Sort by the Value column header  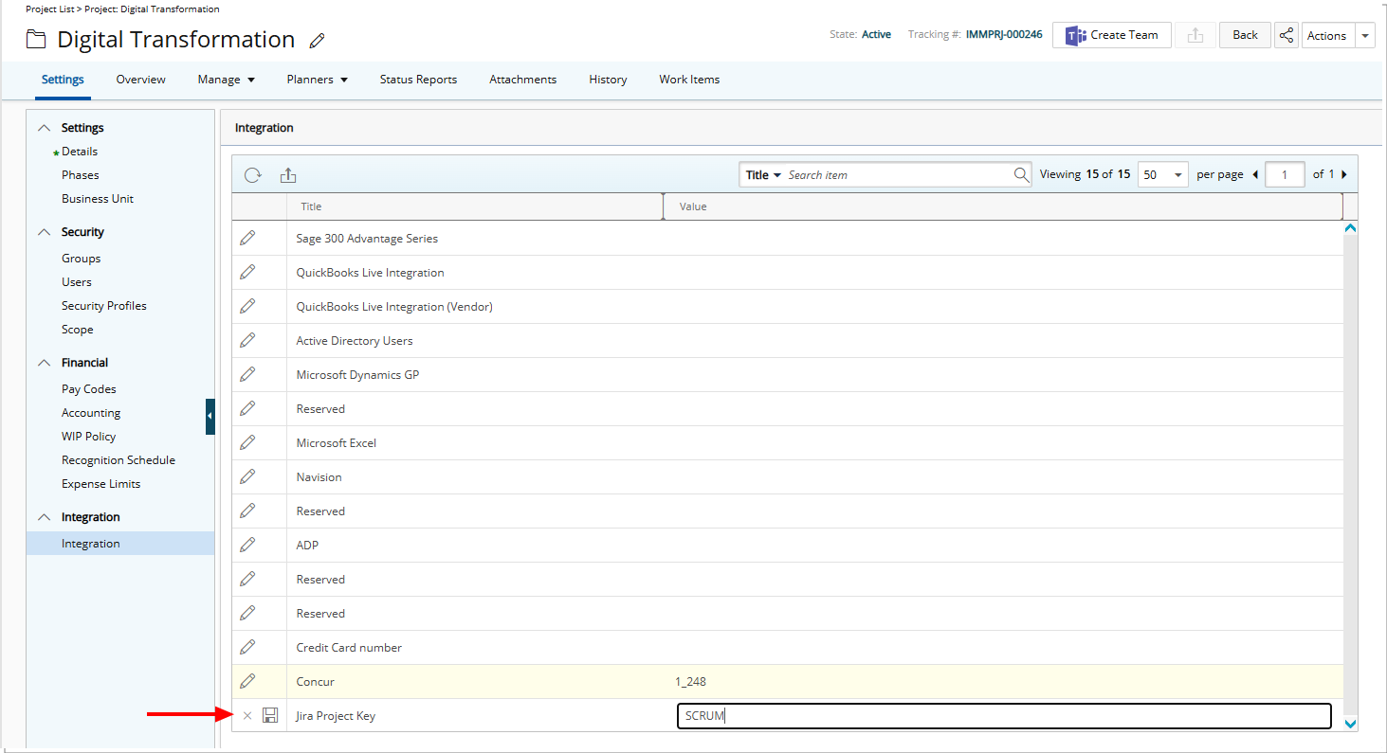(693, 206)
